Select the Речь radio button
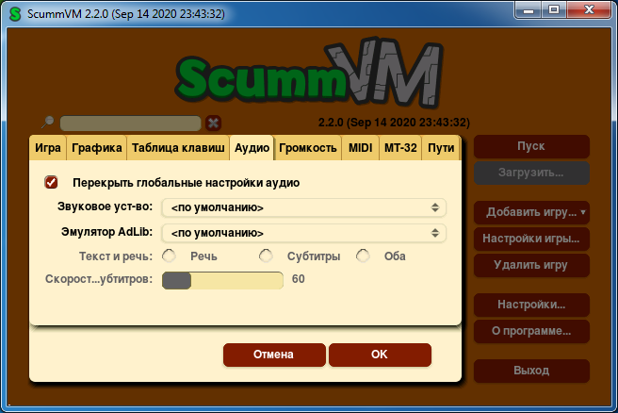 pyautogui.click(x=170, y=256)
